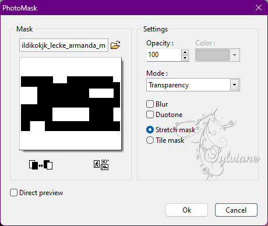
Task: Click the Cancel button
Action: tap(236, 210)
